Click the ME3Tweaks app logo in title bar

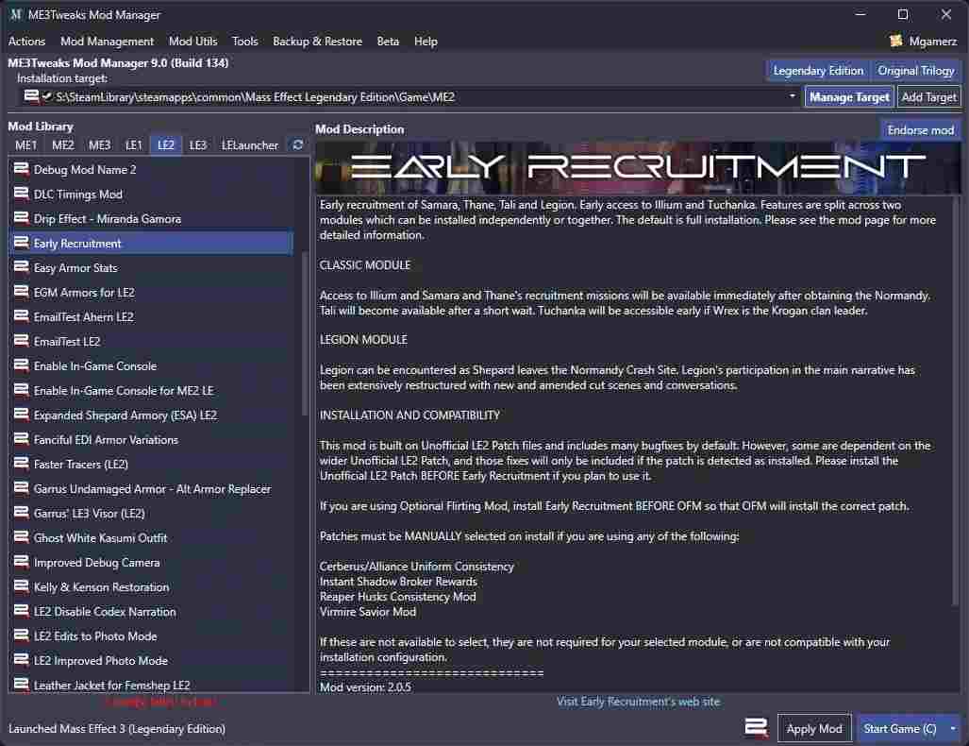coord(16,14)
